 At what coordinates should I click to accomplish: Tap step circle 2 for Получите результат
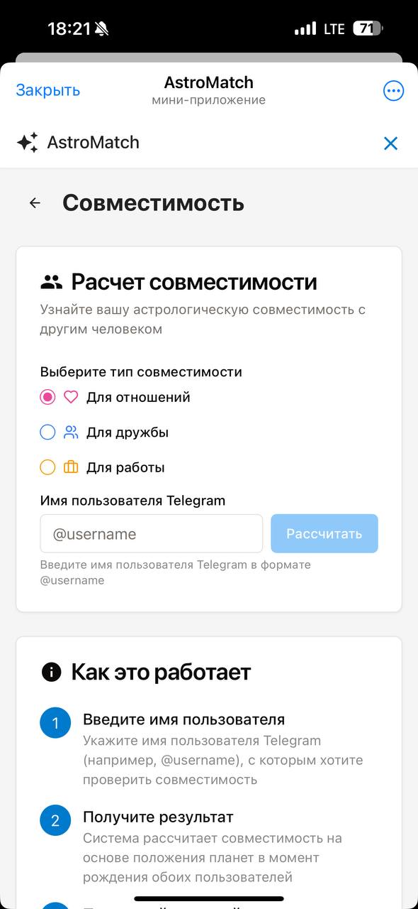pyautogui.click(x=55, y=820)
